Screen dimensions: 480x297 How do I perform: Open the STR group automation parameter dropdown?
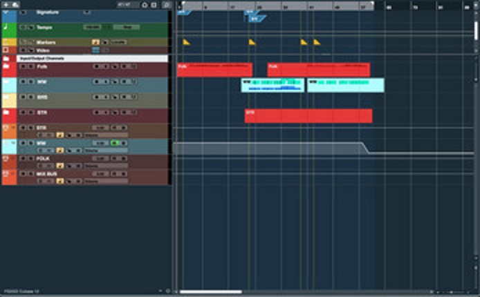pos(106,135)
